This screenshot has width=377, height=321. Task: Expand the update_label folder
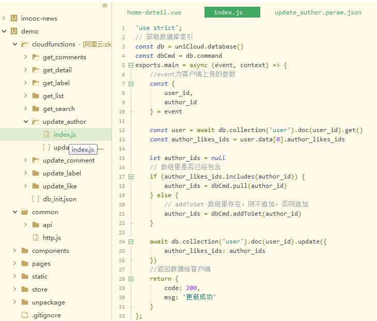pyautogui.click(x=25, y=173)
